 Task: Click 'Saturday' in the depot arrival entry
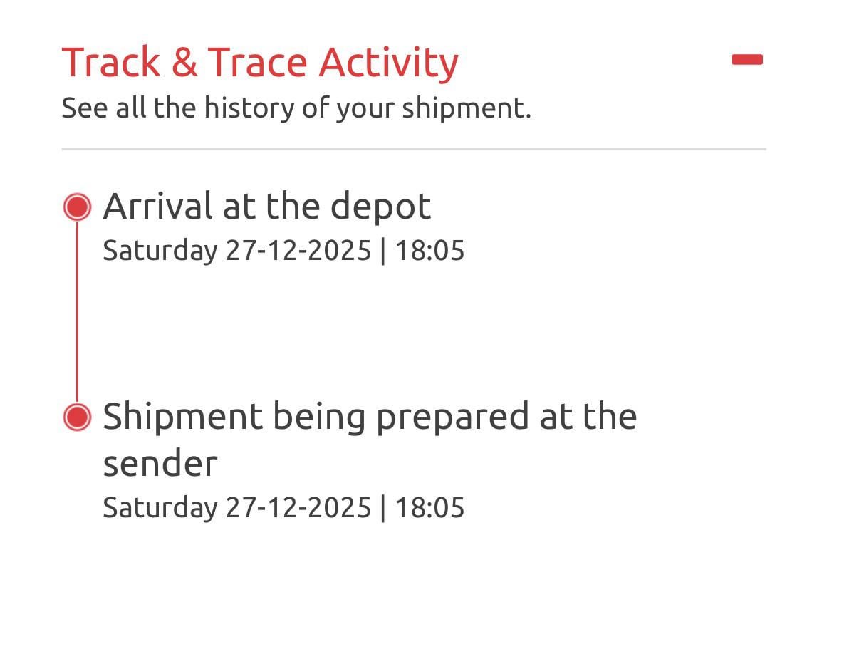(x=160, y=251)
